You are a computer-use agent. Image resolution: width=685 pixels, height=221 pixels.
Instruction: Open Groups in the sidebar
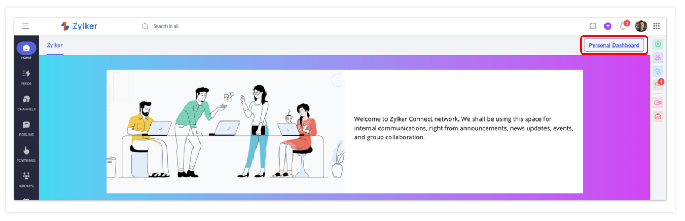[x=26, y=179]
